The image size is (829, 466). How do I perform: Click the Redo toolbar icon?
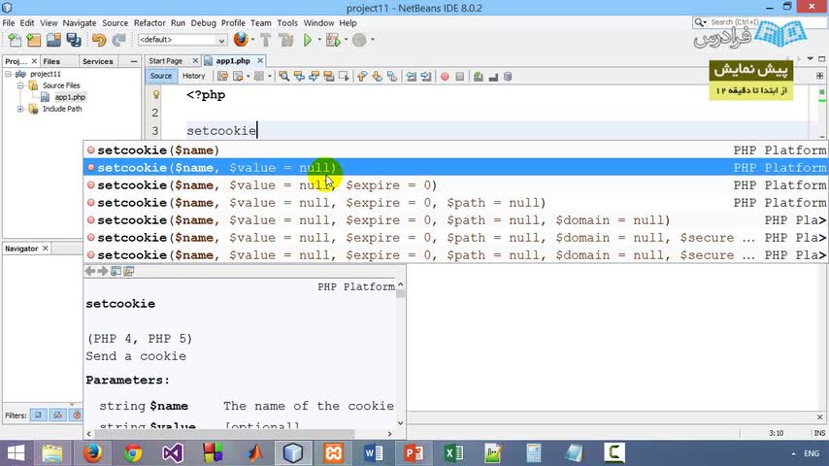coord(119,40)
